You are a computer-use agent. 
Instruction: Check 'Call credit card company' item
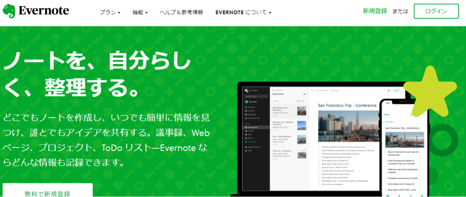coord(319,184)
